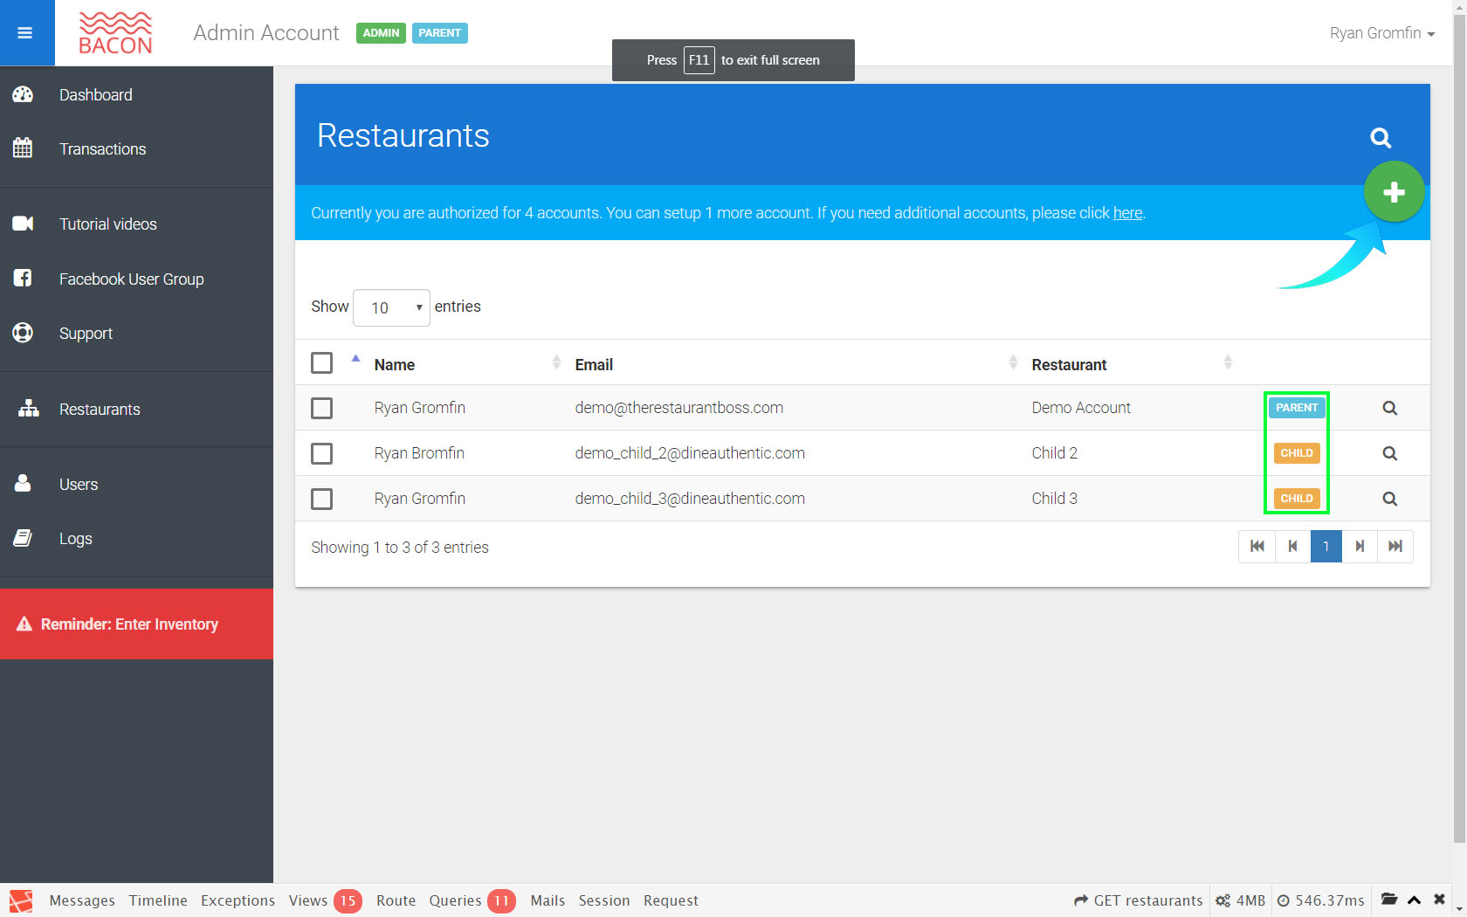
Task: View details magnifier for Child 2 row
Action: 1390,453
